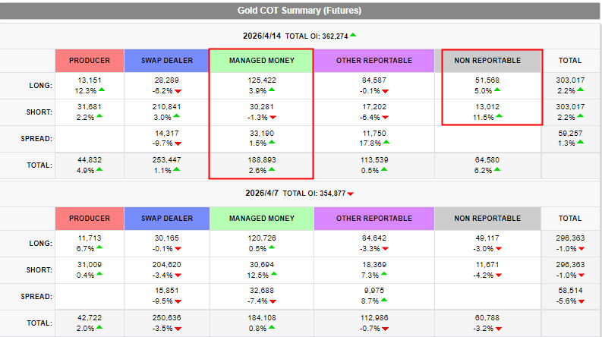Click the green arrow next to 12.3%
The height and width of the screenshot is (337, 602).
point(102,91)
